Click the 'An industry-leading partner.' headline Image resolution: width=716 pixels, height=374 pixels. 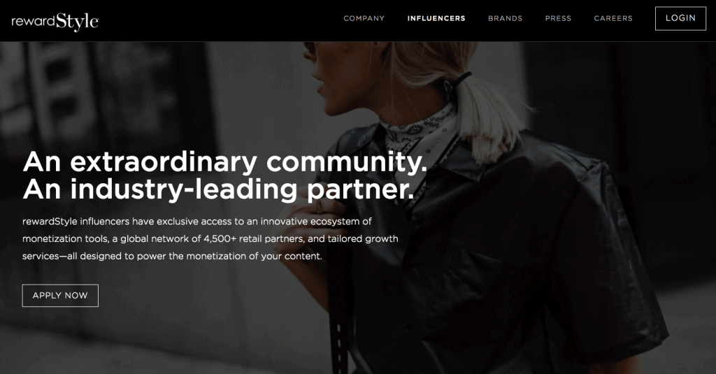[218, 189]
